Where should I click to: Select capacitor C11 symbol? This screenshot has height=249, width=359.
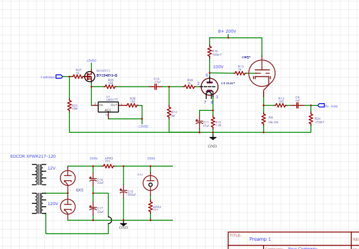(x=199, y=122)
